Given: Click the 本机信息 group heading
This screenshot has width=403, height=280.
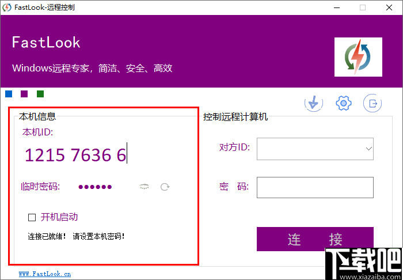Looking at the screenshot, I should pos(37,116).
